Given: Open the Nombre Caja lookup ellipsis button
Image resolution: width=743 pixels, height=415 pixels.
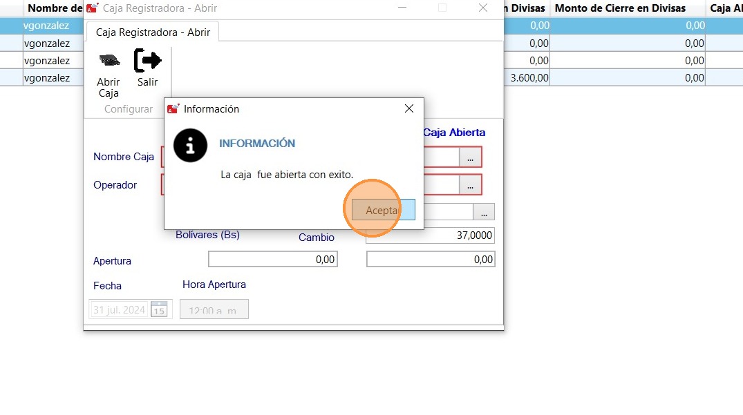Looking at the screenshot, I should [470, 157].
